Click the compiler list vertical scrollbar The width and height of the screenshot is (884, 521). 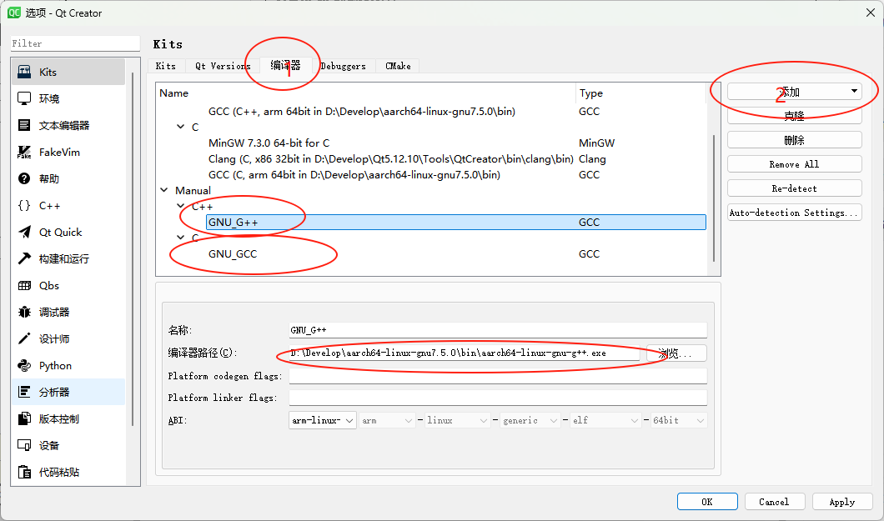point(714,197)
